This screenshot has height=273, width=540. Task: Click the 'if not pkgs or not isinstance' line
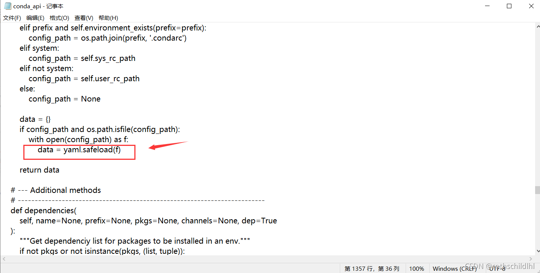102,251
